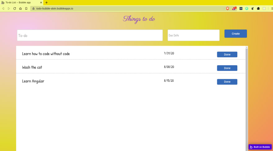273x151 pixels.
Task: Click the teal circular extension icon
Action: (x=247, y=8)
